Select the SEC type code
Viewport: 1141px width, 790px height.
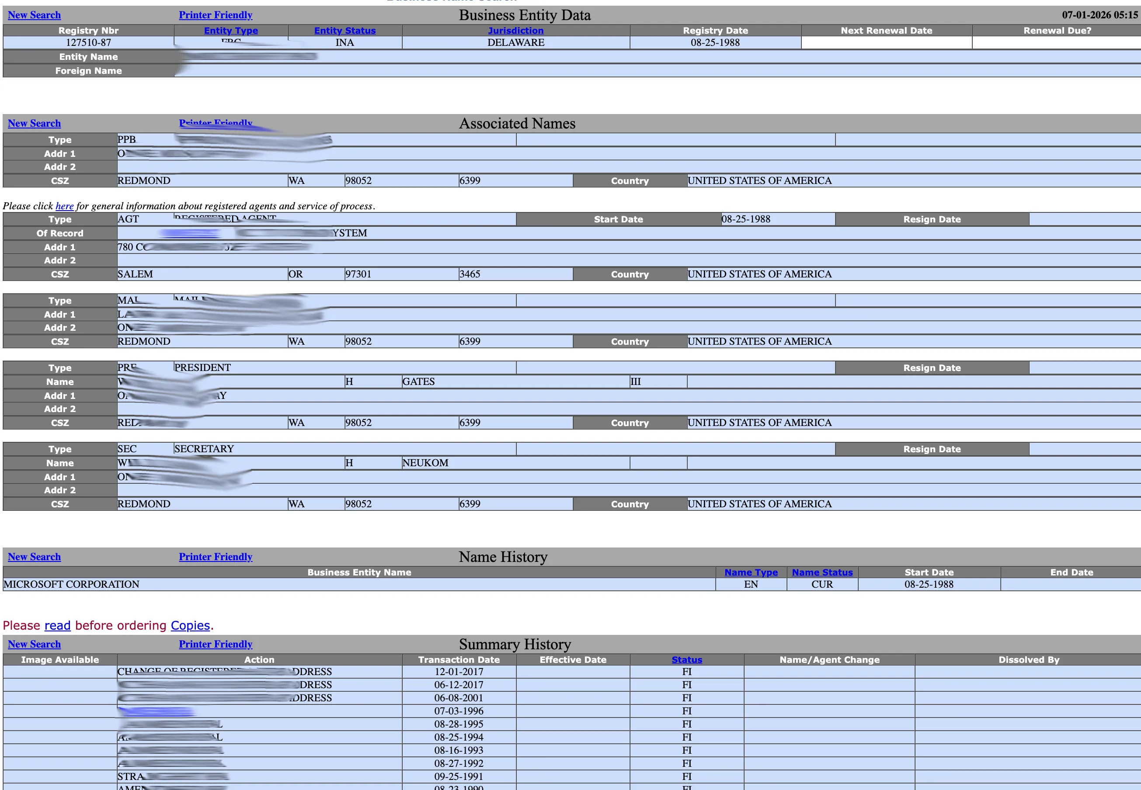[127, 449]
